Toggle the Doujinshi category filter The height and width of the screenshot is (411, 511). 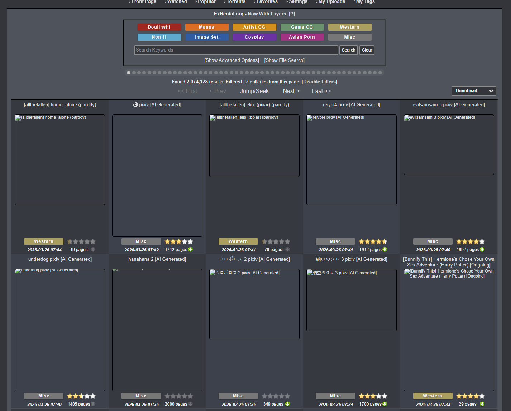pos(159,27)
